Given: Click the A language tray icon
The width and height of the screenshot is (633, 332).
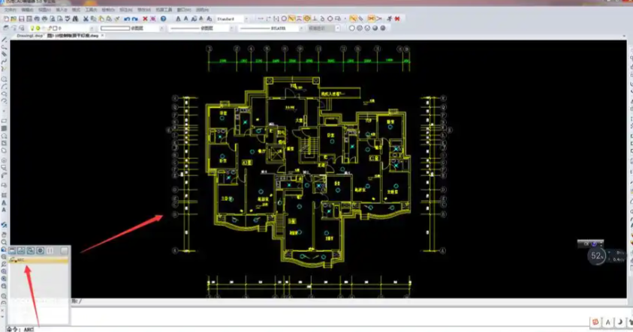Looking at the screenshot, I should [x=608, y=322].
